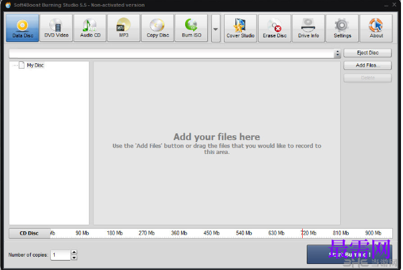Click the Start Burning button
Image resolution: width=403 pixels, height=270 pixels.
(350, 255)
